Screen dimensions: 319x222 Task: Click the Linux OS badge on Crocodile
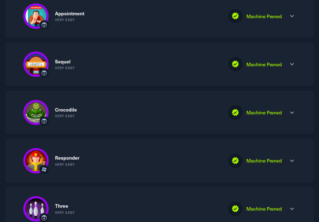(x=44, y=122)
